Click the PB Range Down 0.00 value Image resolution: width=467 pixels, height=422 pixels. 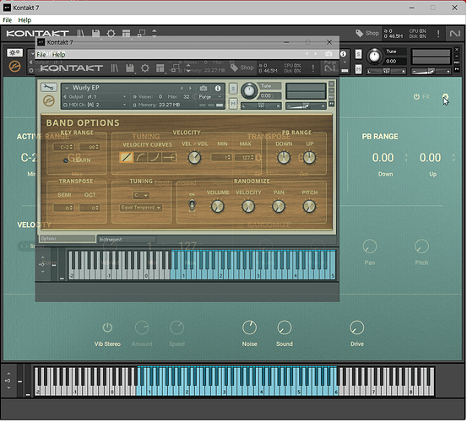click(383, 158)
